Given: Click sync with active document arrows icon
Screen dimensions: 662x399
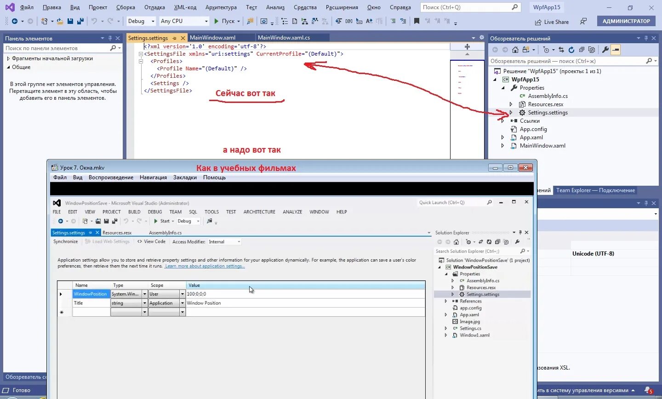Looking at the screenshot, I should tap(561, 50).
